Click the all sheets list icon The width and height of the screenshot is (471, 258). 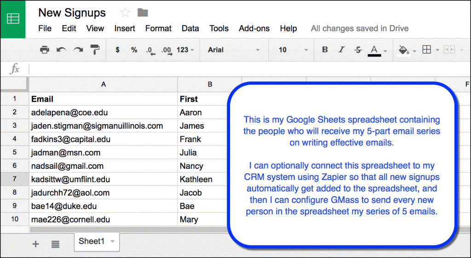tap(55, 244)
